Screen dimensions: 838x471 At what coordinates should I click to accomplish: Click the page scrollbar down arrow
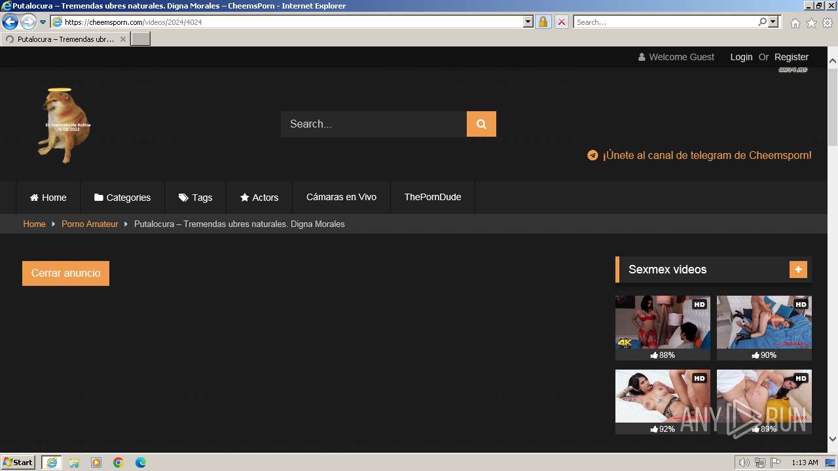pos(833,439)
